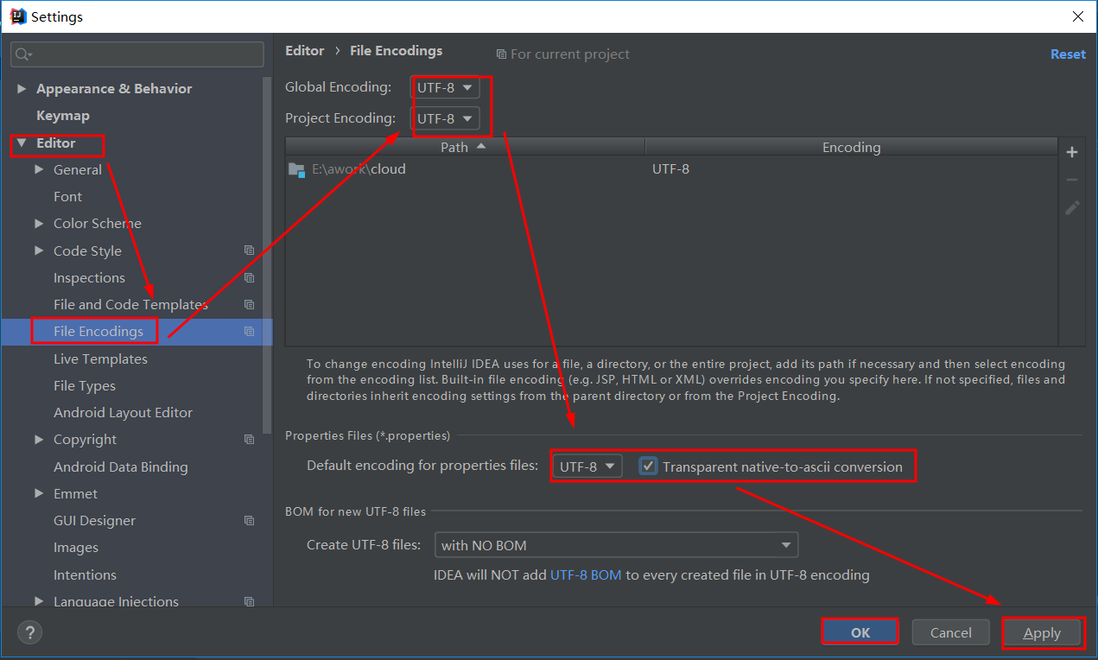The height and width of the screenshot is (660, 1098).
Task: Expand the Appearance & Behavior node
Action: (x=22, y=88)
